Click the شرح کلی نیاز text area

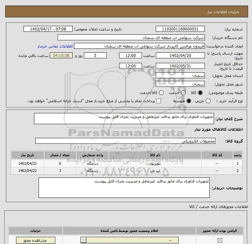point(124,119)
